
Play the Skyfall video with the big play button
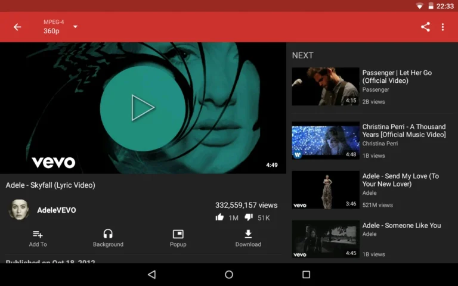coord(143,108)
